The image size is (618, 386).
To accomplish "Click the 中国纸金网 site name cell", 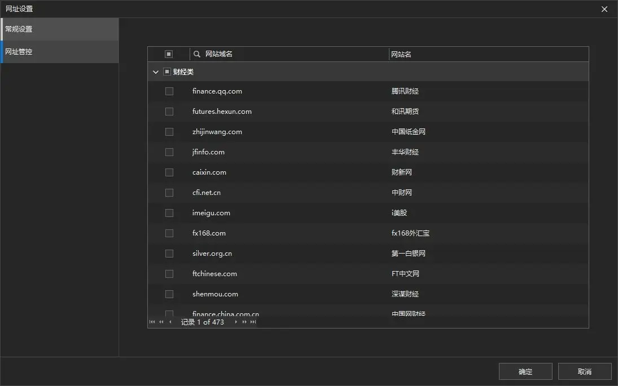I will click(x=408, y=132).
